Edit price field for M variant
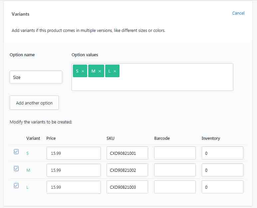Image resolution: width=257 pixels, height=208 pixels. 74,170
